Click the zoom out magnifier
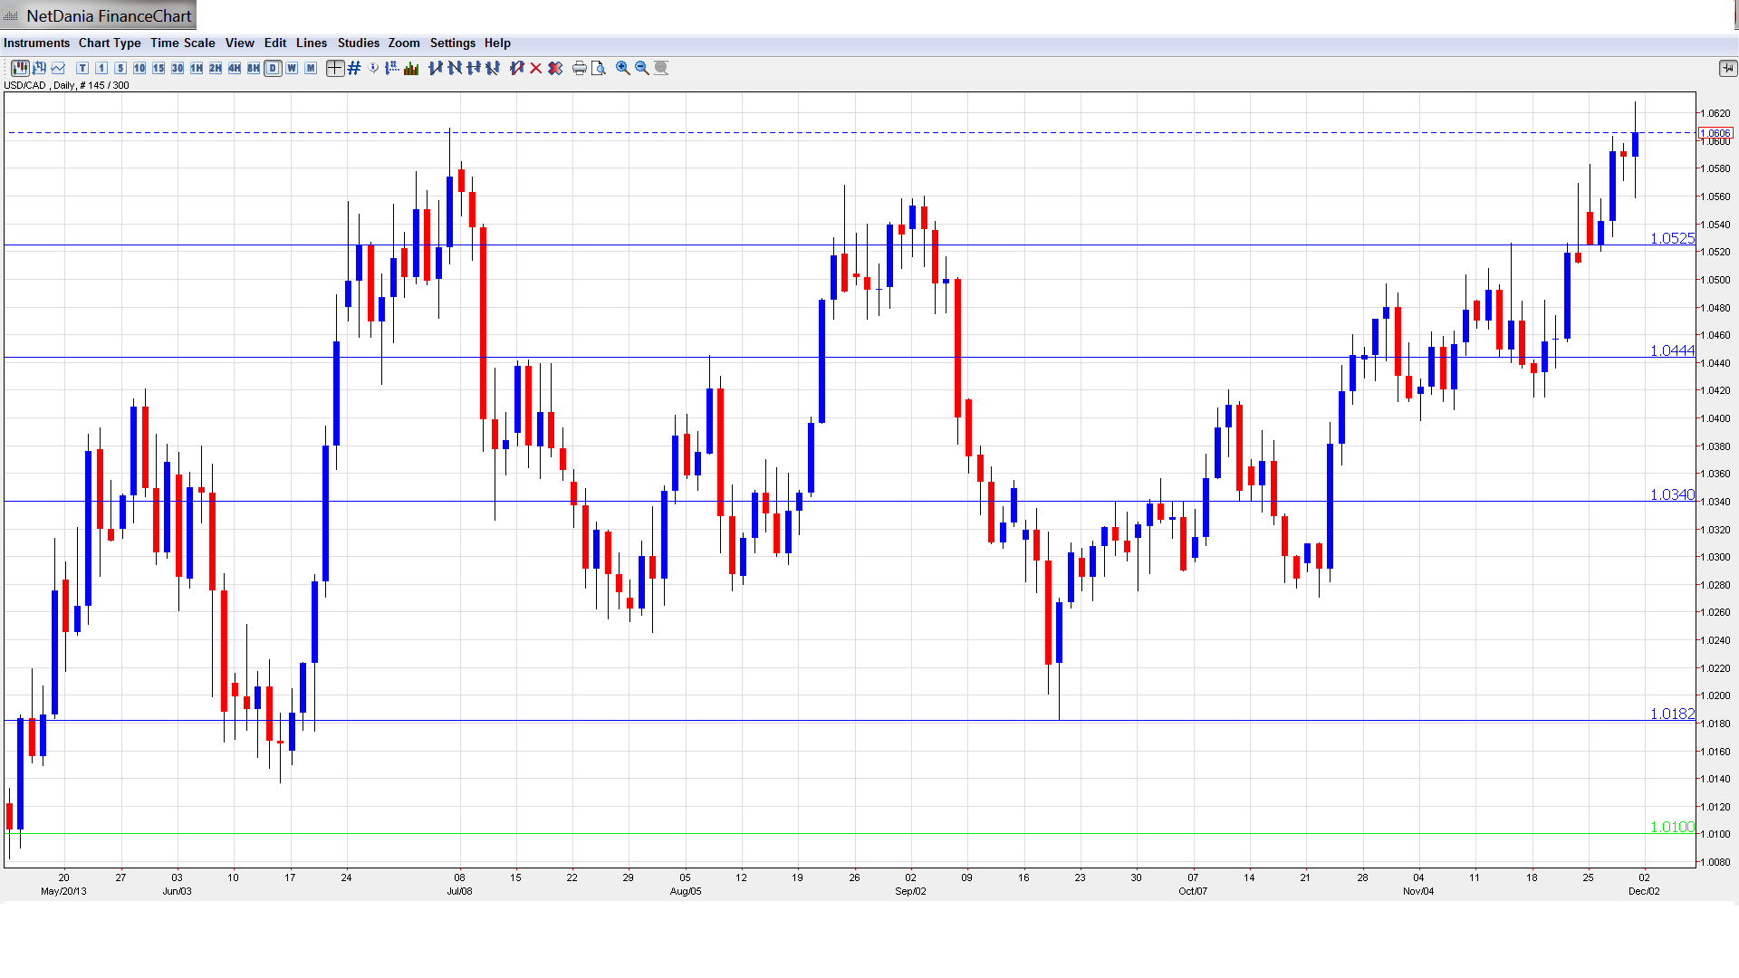Viewport: 1739px width, 978px height. (642, 68)
